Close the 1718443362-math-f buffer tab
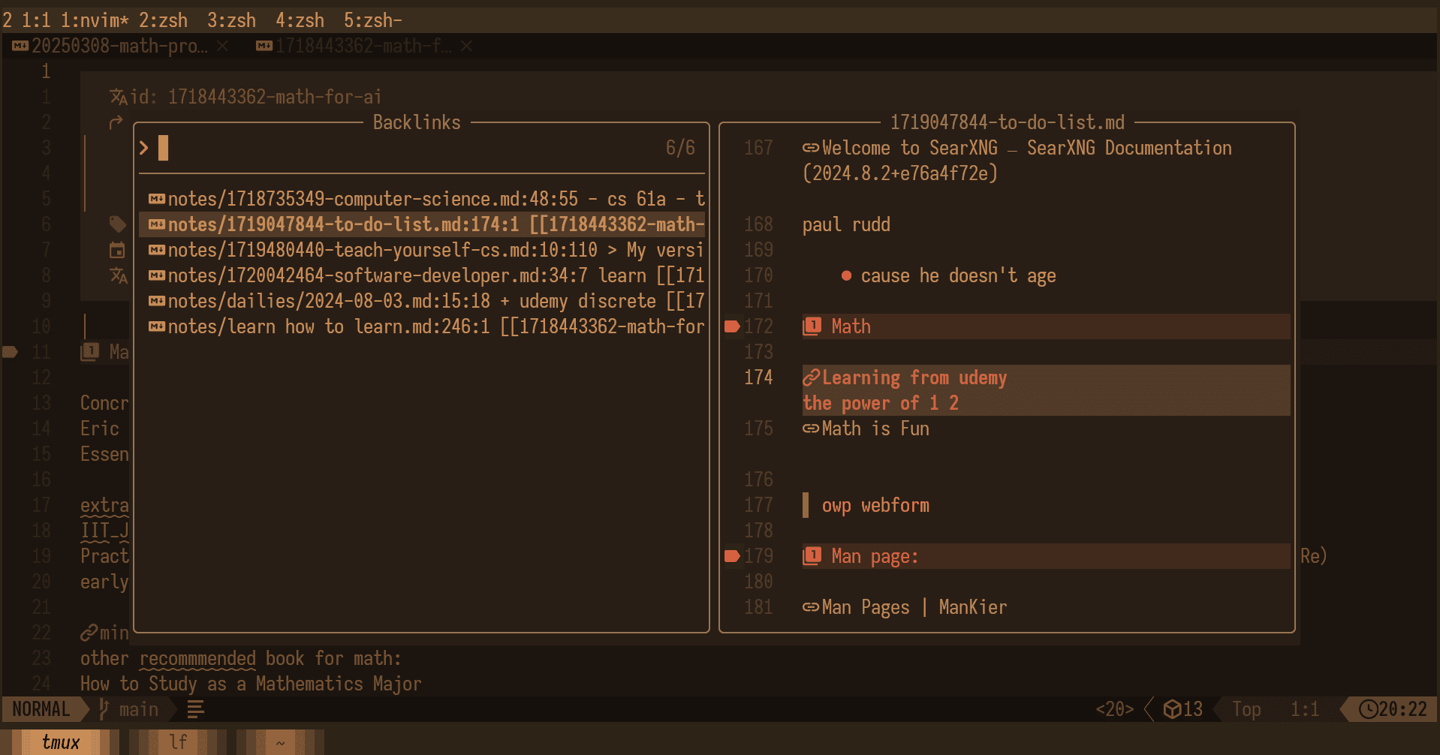 (466, 47)
